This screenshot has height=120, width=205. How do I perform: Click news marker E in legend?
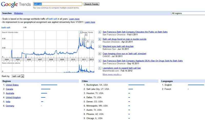(x=100, y=61)
